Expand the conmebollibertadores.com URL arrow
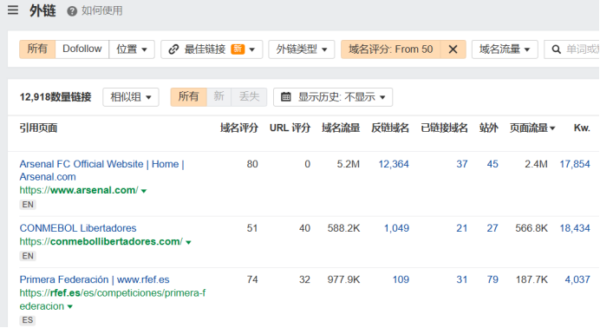The width and height of the screenshot is (600, 328). [188, 242]
